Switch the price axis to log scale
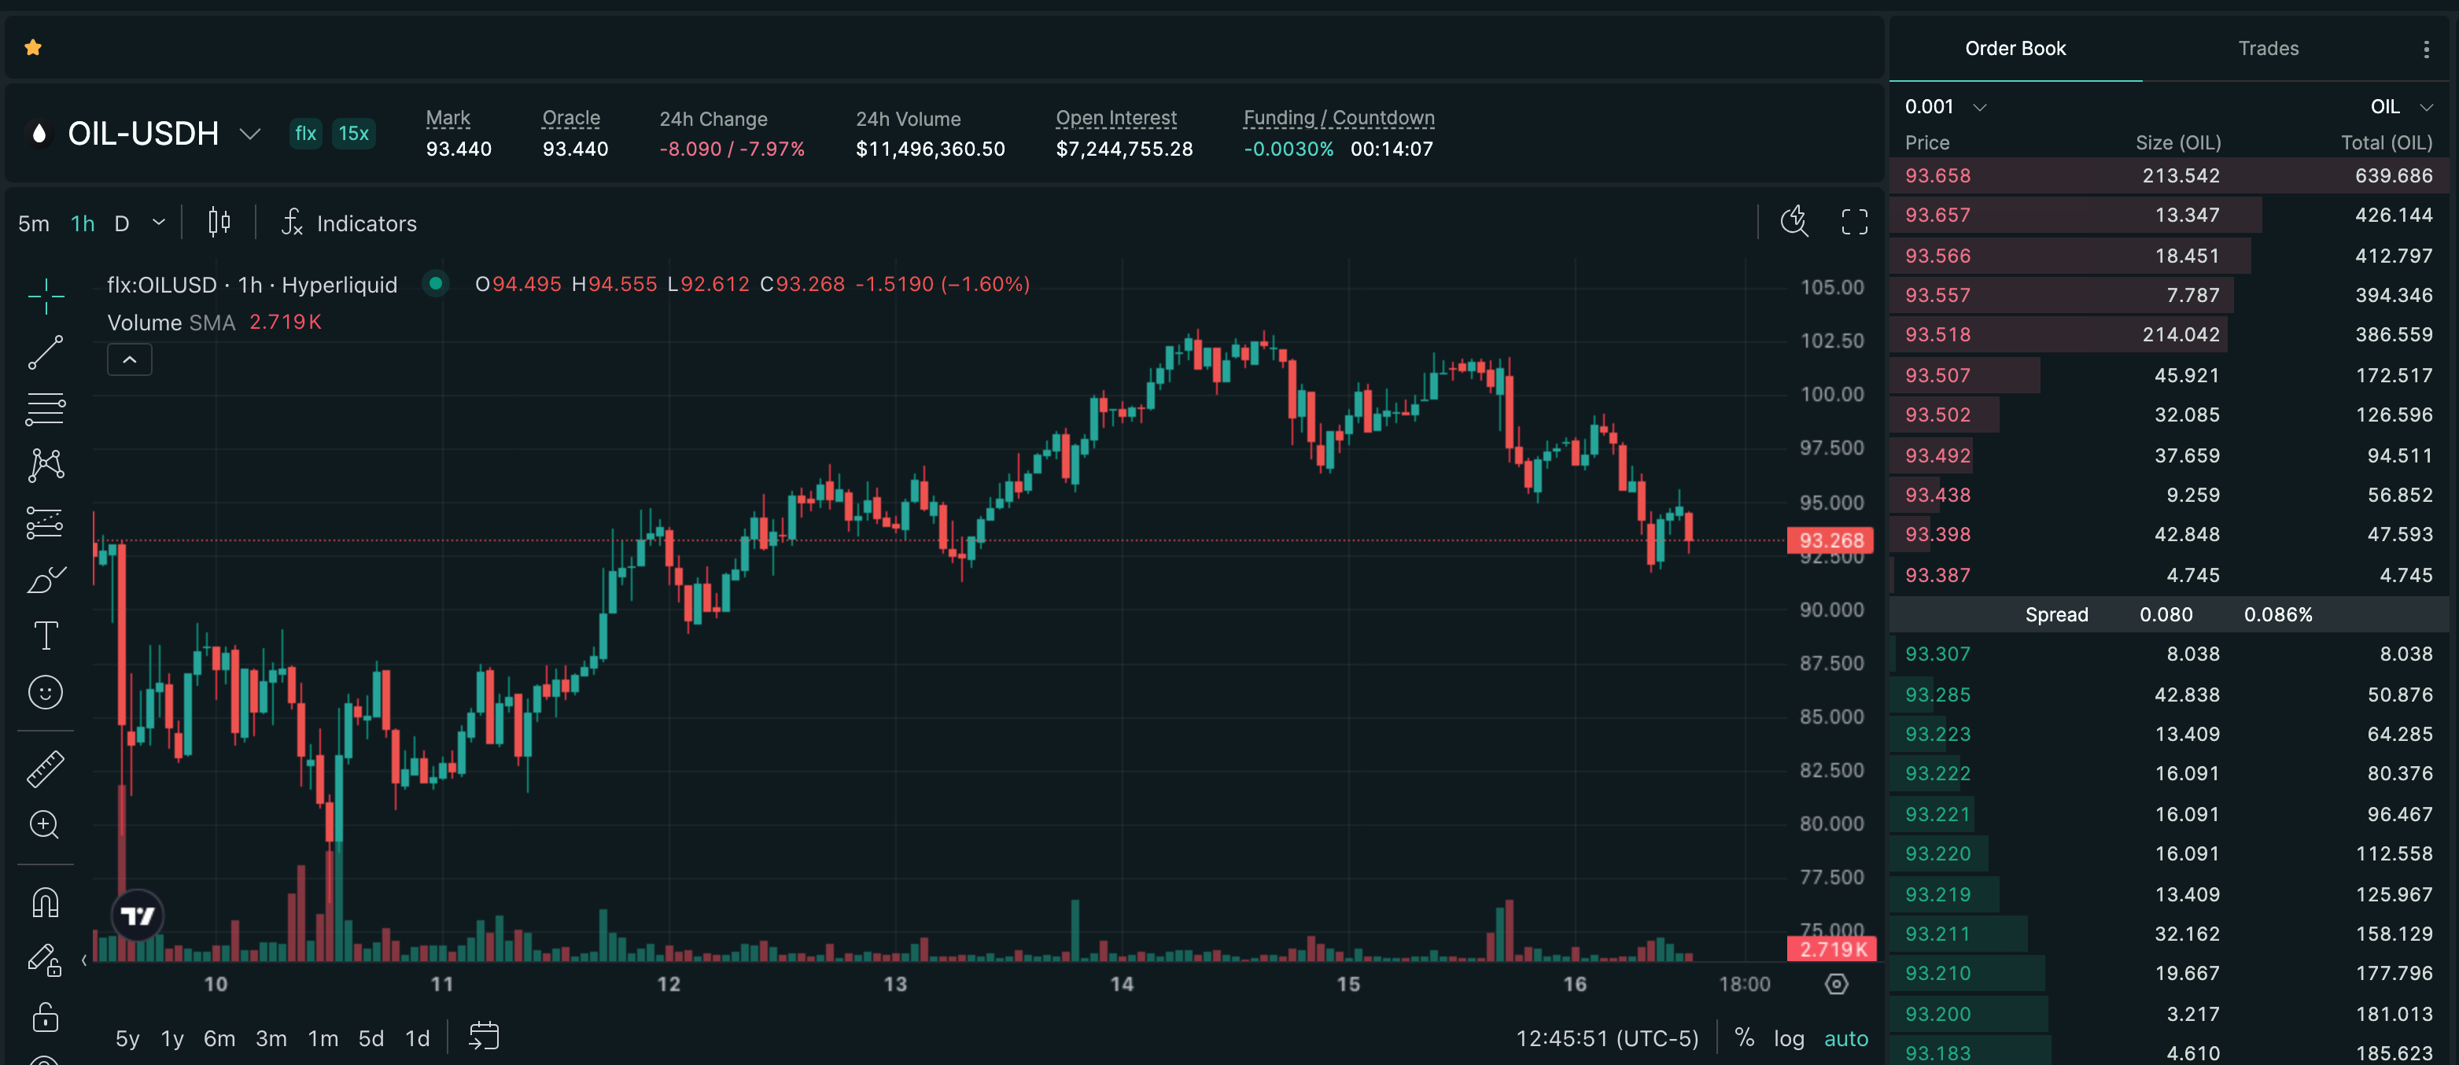Image resolution: width=2459 pixels, height=1065 pixels. [1788, 1037]
